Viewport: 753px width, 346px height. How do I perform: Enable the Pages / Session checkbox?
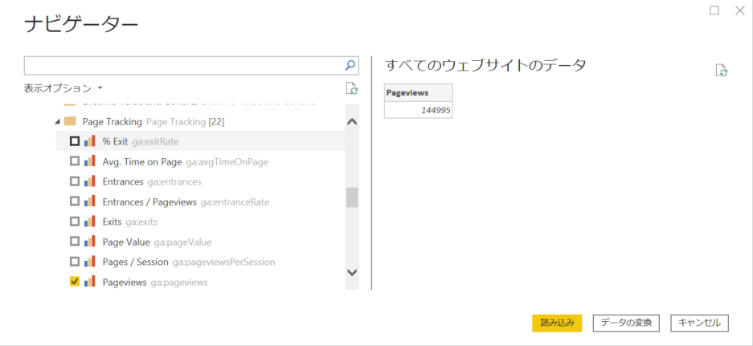[x=75, y=262]
